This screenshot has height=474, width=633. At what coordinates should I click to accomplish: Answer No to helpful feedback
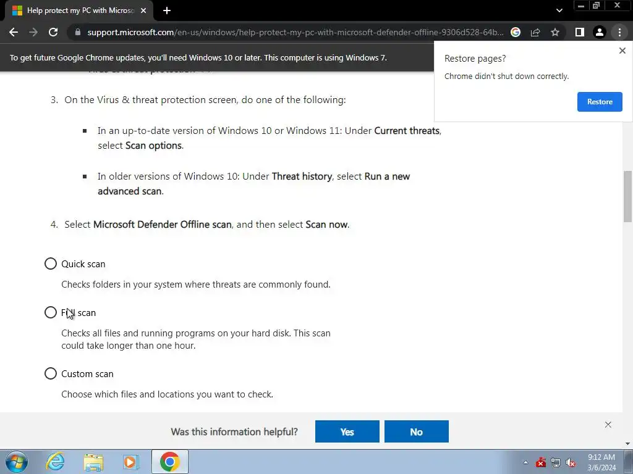coord(416,431)
